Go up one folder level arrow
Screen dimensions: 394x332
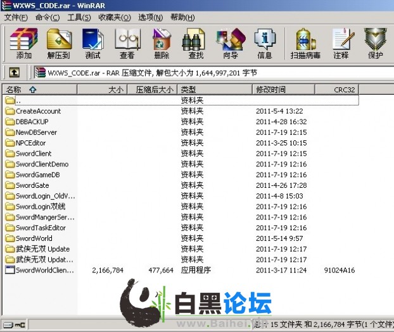pos(15,73)
